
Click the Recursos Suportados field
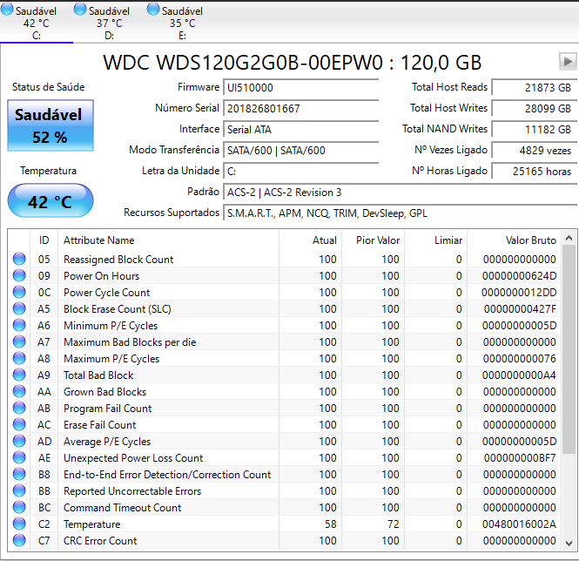pyautogui.click(x=401, y=213)
